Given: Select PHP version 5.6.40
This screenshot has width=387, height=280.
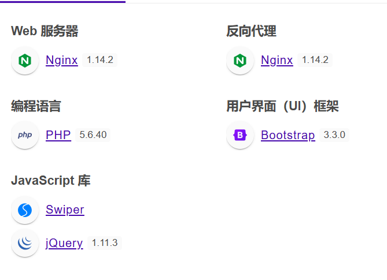Looking at the screenshot, I should 93,135.
